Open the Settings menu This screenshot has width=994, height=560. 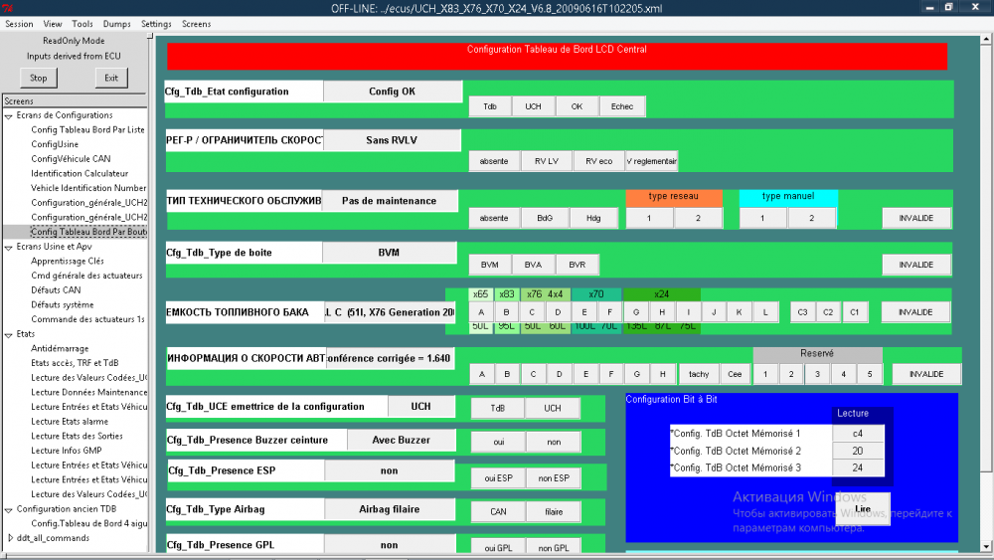click(x=156, y=24)
